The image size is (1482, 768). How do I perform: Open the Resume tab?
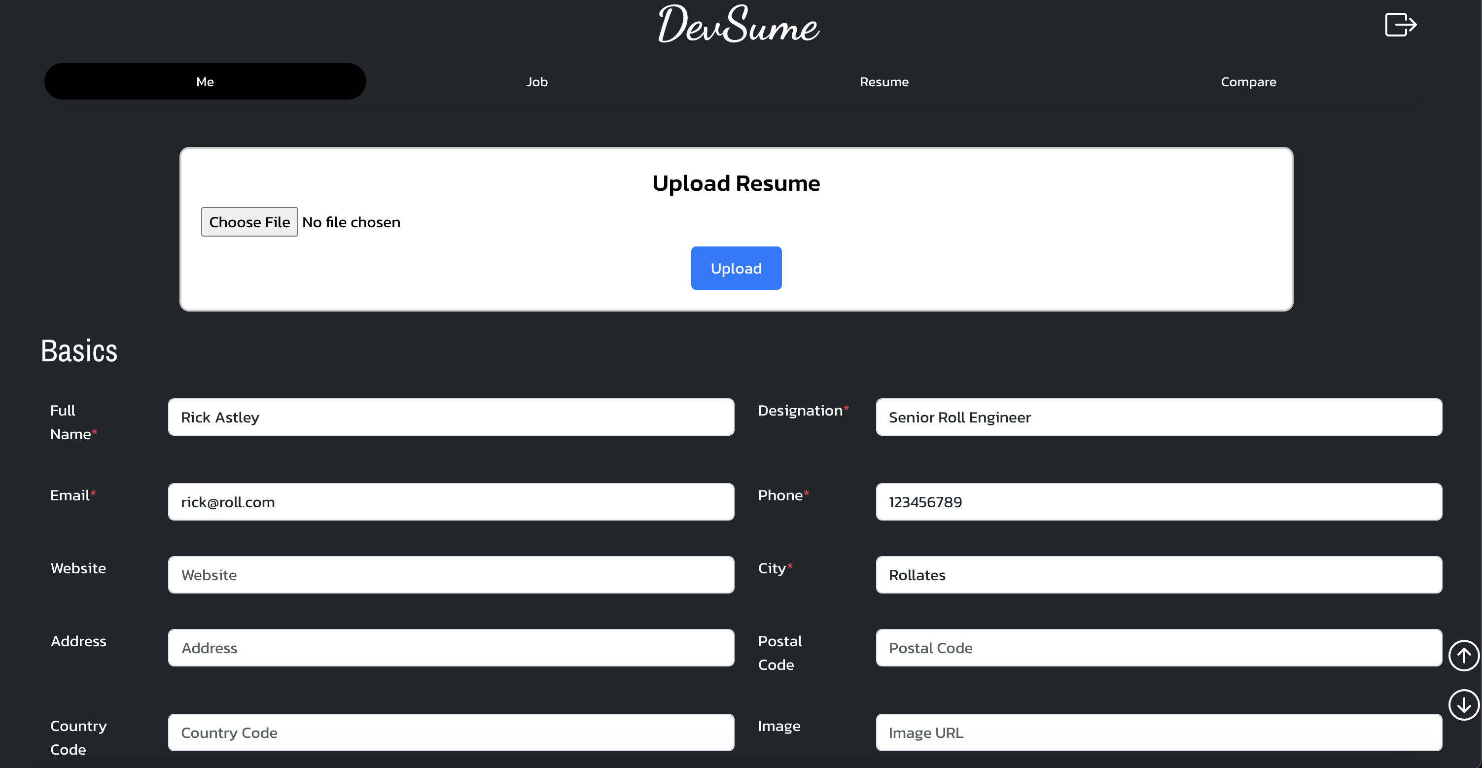[x=883, y=82]
